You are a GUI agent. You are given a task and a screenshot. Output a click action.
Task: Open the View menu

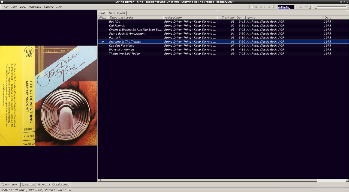click(x=23, y=7)
